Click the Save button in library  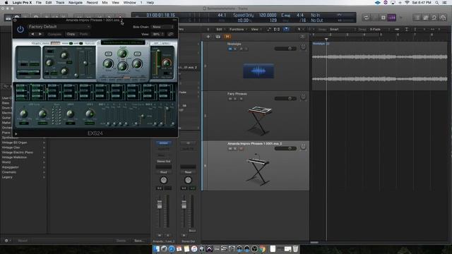click(x=139, y=241)
